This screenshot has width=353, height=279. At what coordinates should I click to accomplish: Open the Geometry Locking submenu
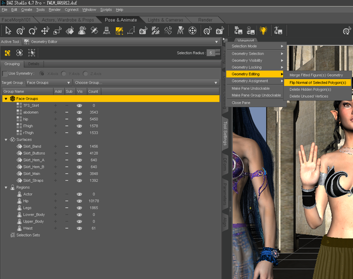pos(256,67)
